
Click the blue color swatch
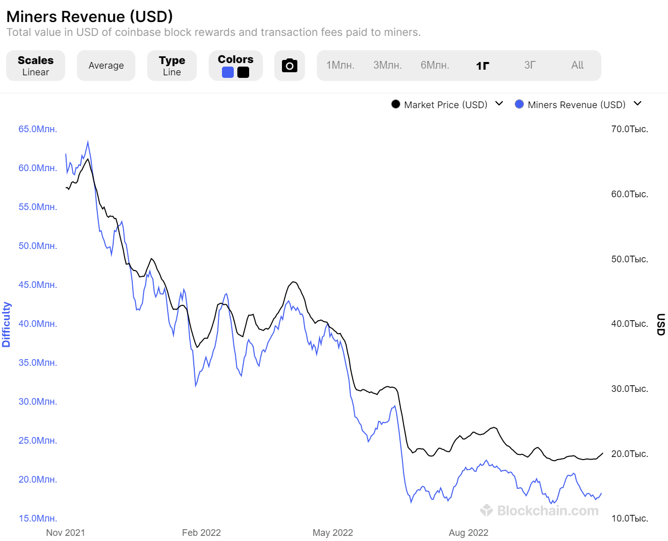[x=228, y=72]
